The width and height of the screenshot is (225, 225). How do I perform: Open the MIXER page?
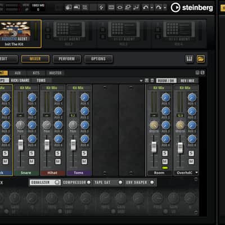(x=35, y=59)
